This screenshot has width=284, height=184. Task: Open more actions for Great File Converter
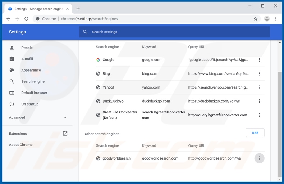259,115
